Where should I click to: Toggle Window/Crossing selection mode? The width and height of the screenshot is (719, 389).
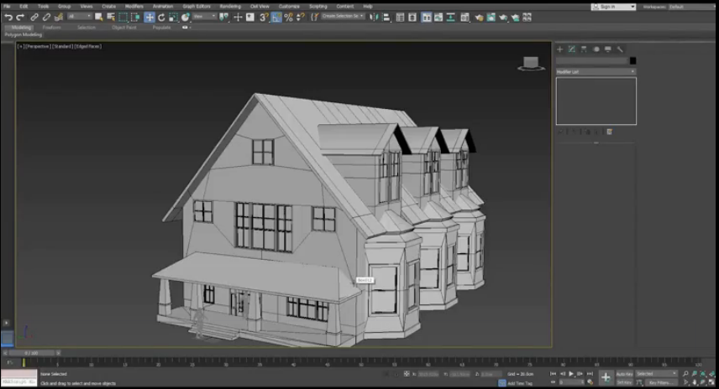tap(135, 18)
